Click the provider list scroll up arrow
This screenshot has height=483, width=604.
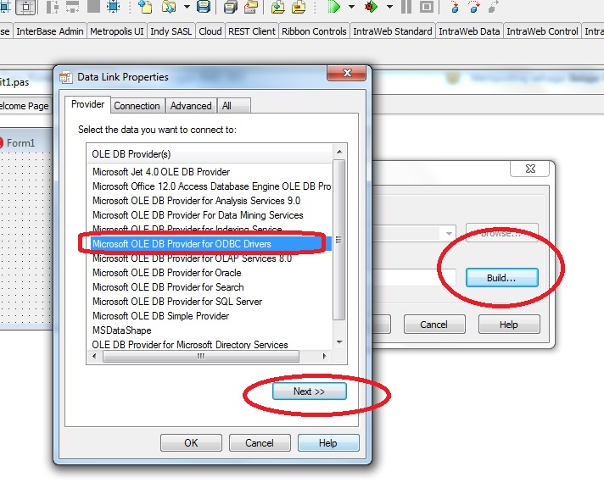(339, 152)
